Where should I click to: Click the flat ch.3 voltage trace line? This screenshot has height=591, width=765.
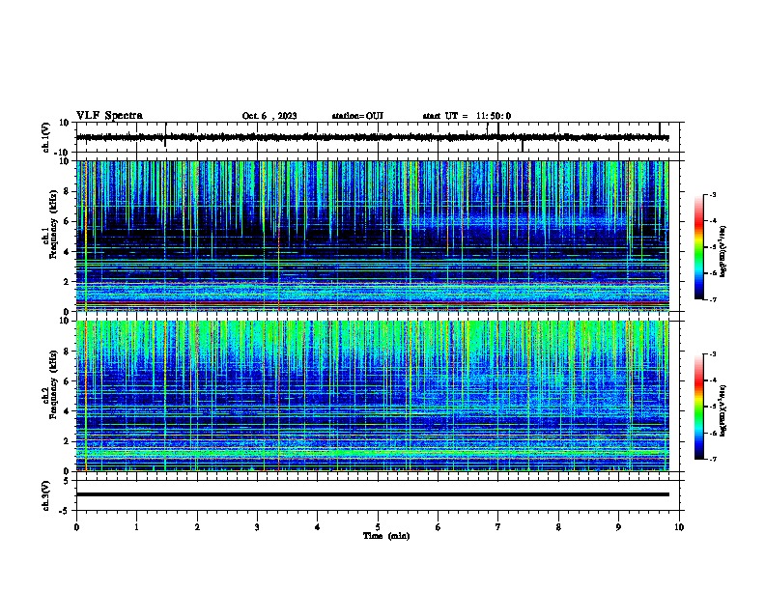pyautogui.click(x=373, y=494)
